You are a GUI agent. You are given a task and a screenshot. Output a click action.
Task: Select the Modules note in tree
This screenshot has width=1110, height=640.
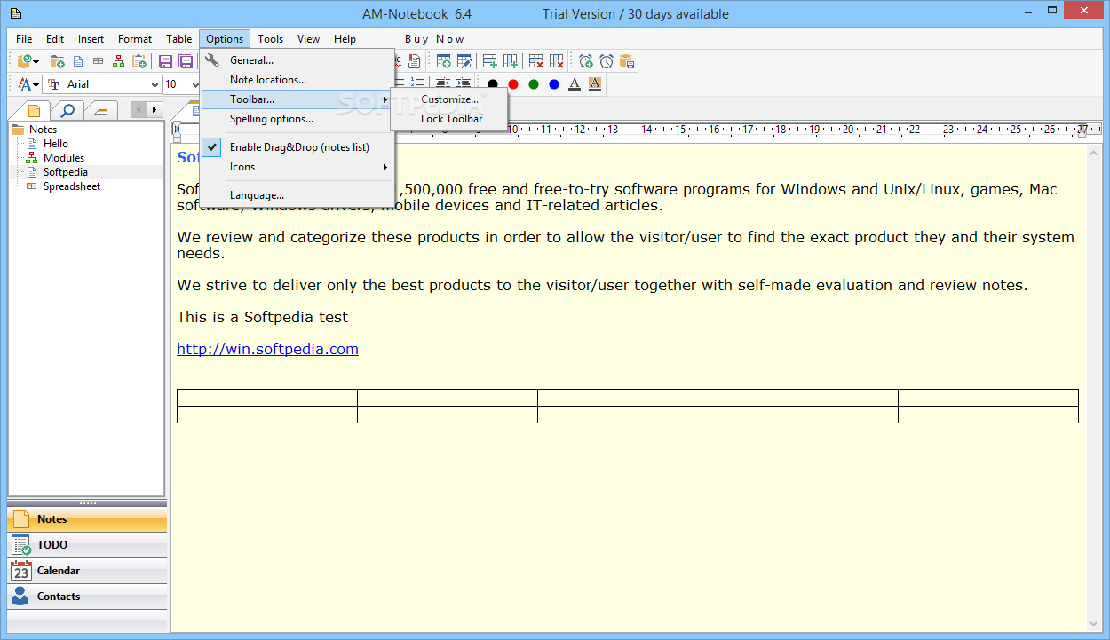tap(64, 158)
